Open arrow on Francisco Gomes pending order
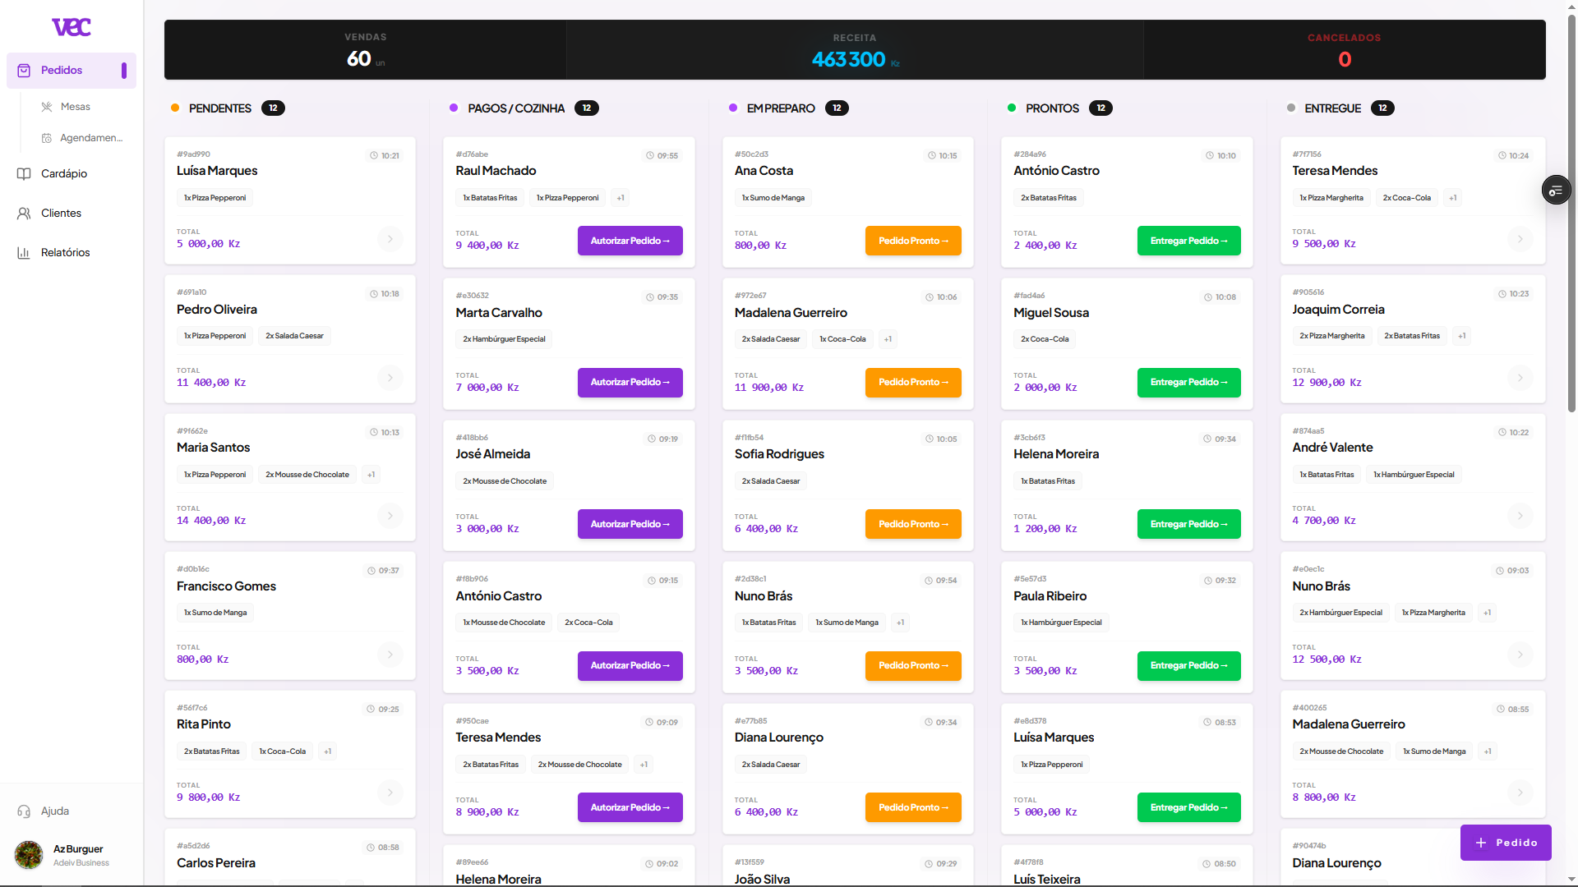The width and height of the screenshot is (1578, 887). (x=390, y=655)
